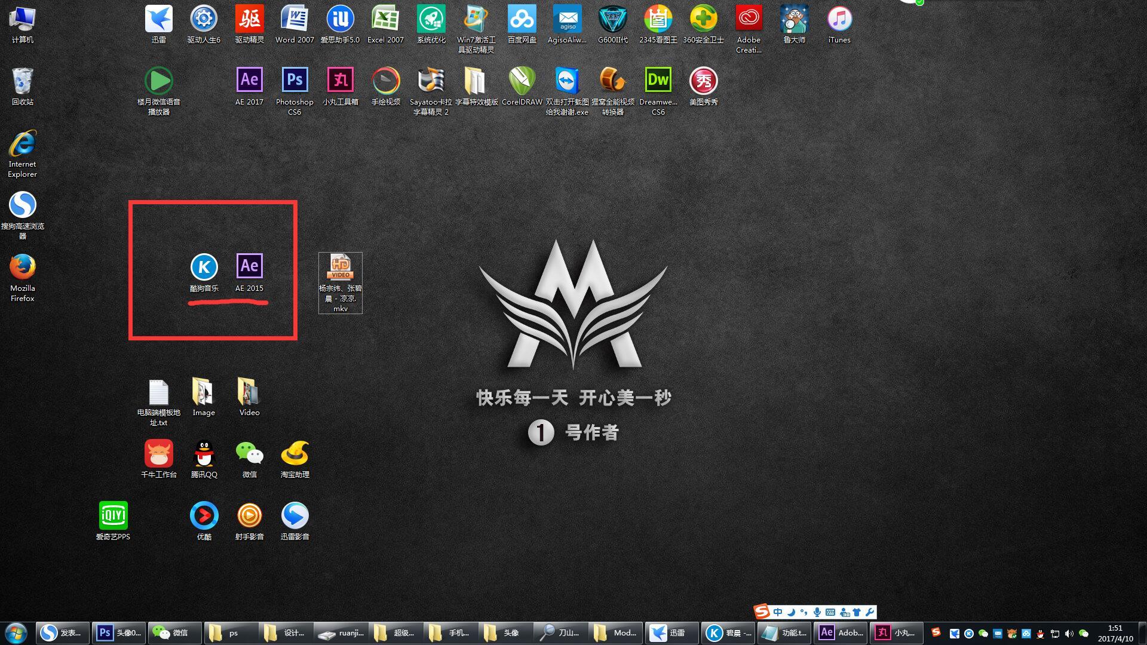The width and height of the screenshot is (1147, 645).
Task: Select Sayatoo卡拉字幕精灵 2 icon
Action: click(x=431, y=91)
